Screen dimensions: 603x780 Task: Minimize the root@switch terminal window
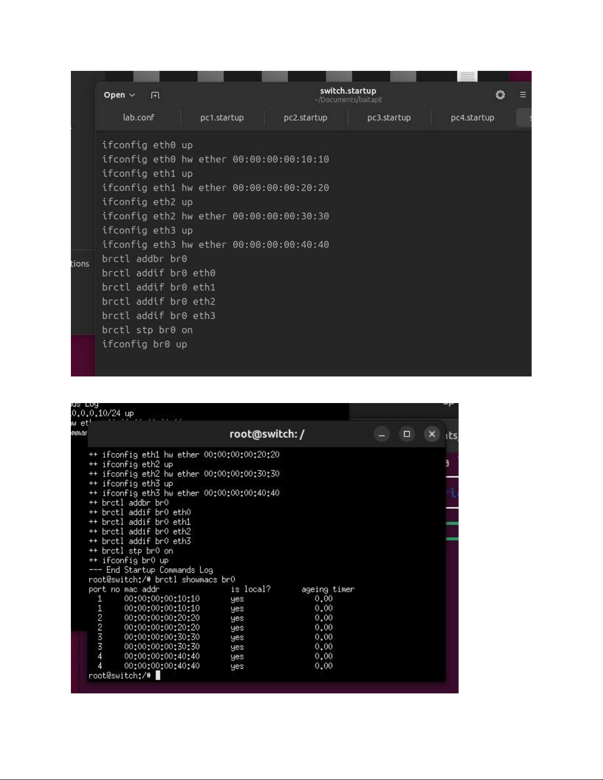381,434
